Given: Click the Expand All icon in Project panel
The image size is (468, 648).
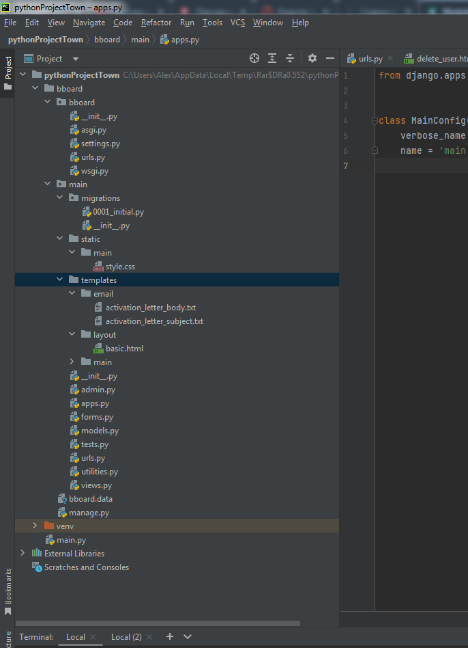Looking at the screenshot, I should pos(272,58).
